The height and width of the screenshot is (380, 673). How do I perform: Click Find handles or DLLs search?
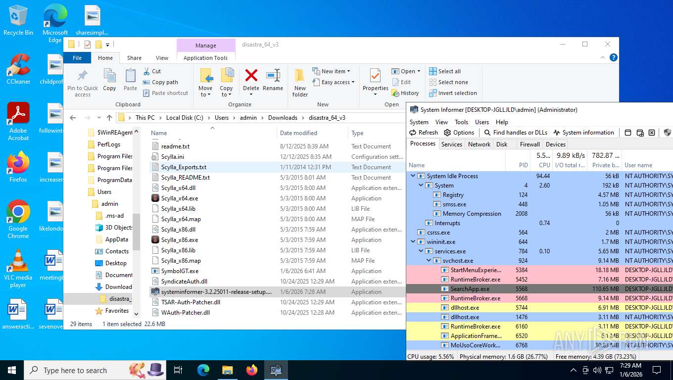click(x=516, y=133)
